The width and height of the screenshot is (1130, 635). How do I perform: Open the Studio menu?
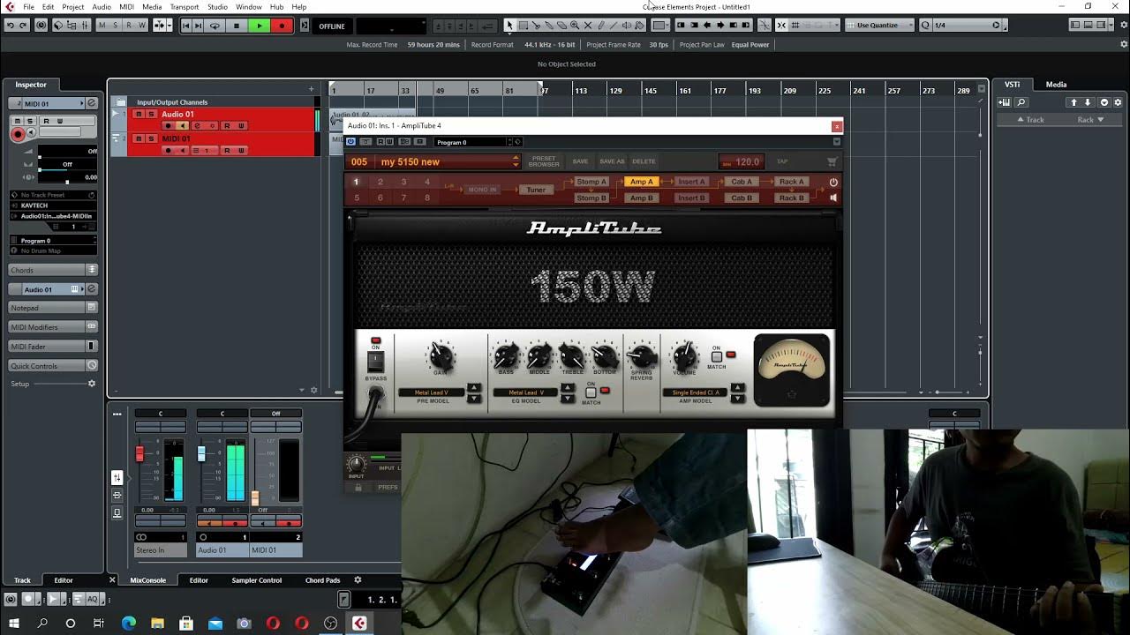(217, 7)
